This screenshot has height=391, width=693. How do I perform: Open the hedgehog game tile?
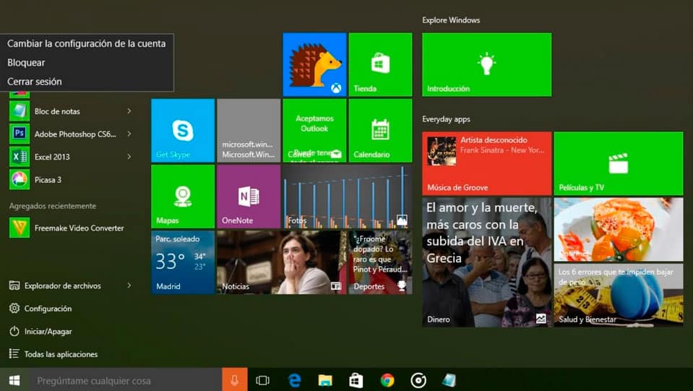[314, 64]
